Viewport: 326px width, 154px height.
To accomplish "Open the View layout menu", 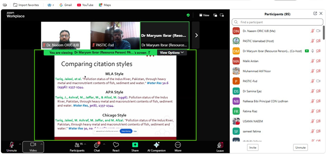I will [204, 15].
